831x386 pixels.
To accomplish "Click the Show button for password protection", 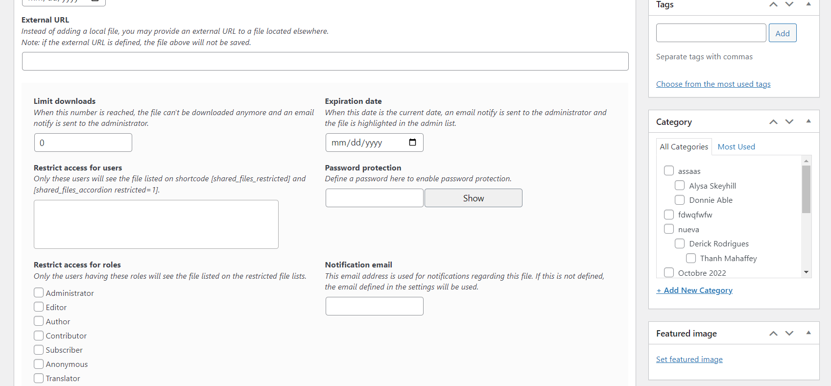I will pos(473,198).
